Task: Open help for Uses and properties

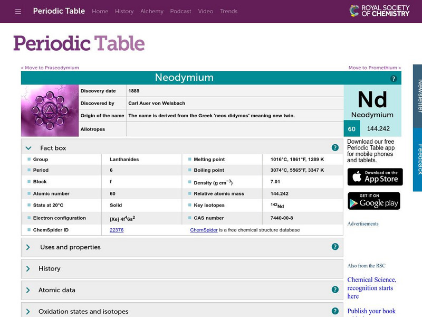Action: (334, 247)
